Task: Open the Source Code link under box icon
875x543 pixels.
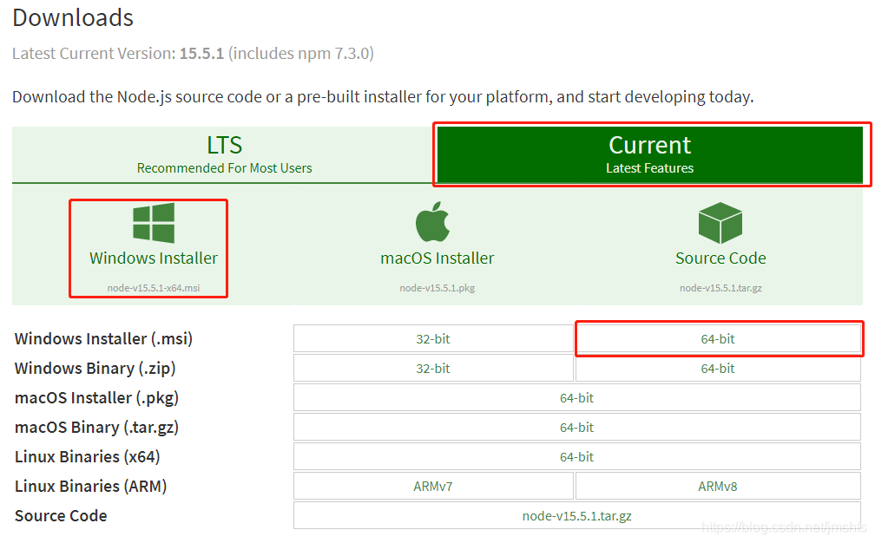Action: pos(720,258)
